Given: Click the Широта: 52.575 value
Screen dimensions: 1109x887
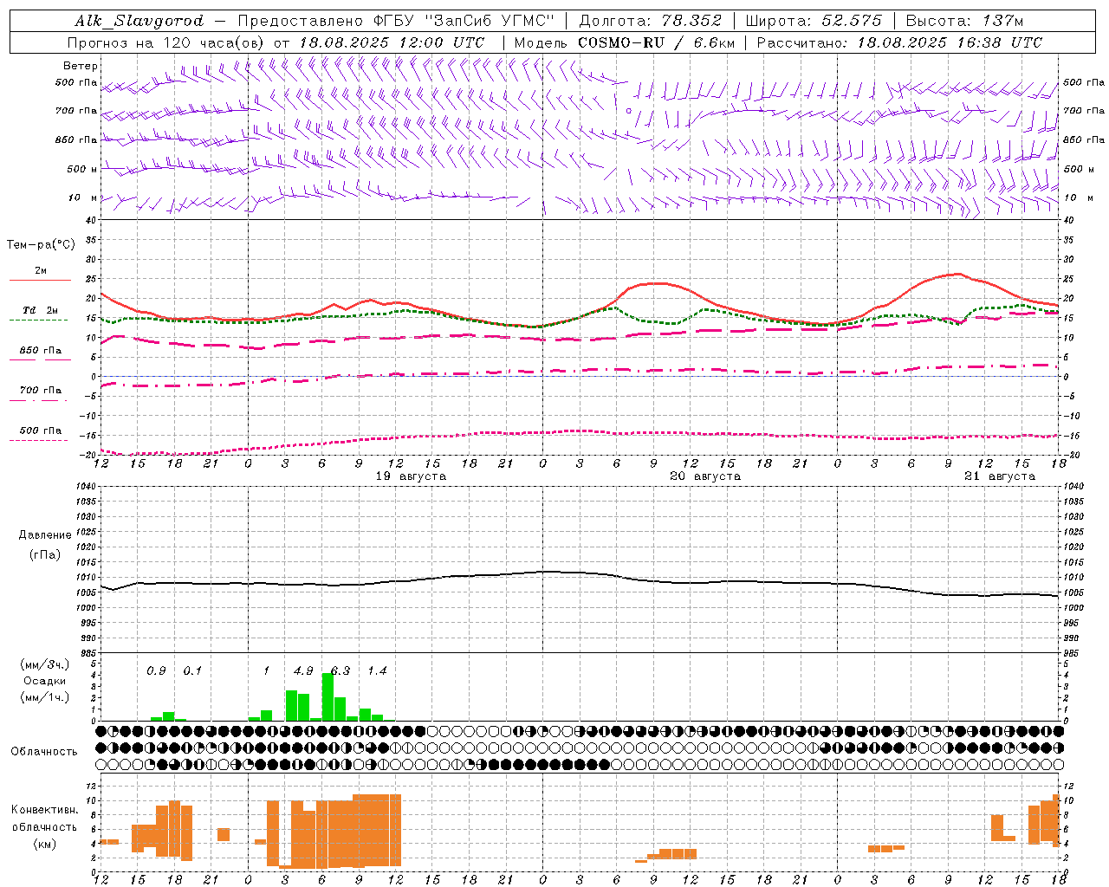Looking at the screenshot, I should (x=814, y=21).
